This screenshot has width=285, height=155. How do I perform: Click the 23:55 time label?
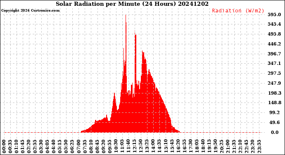tap(259, 147)
